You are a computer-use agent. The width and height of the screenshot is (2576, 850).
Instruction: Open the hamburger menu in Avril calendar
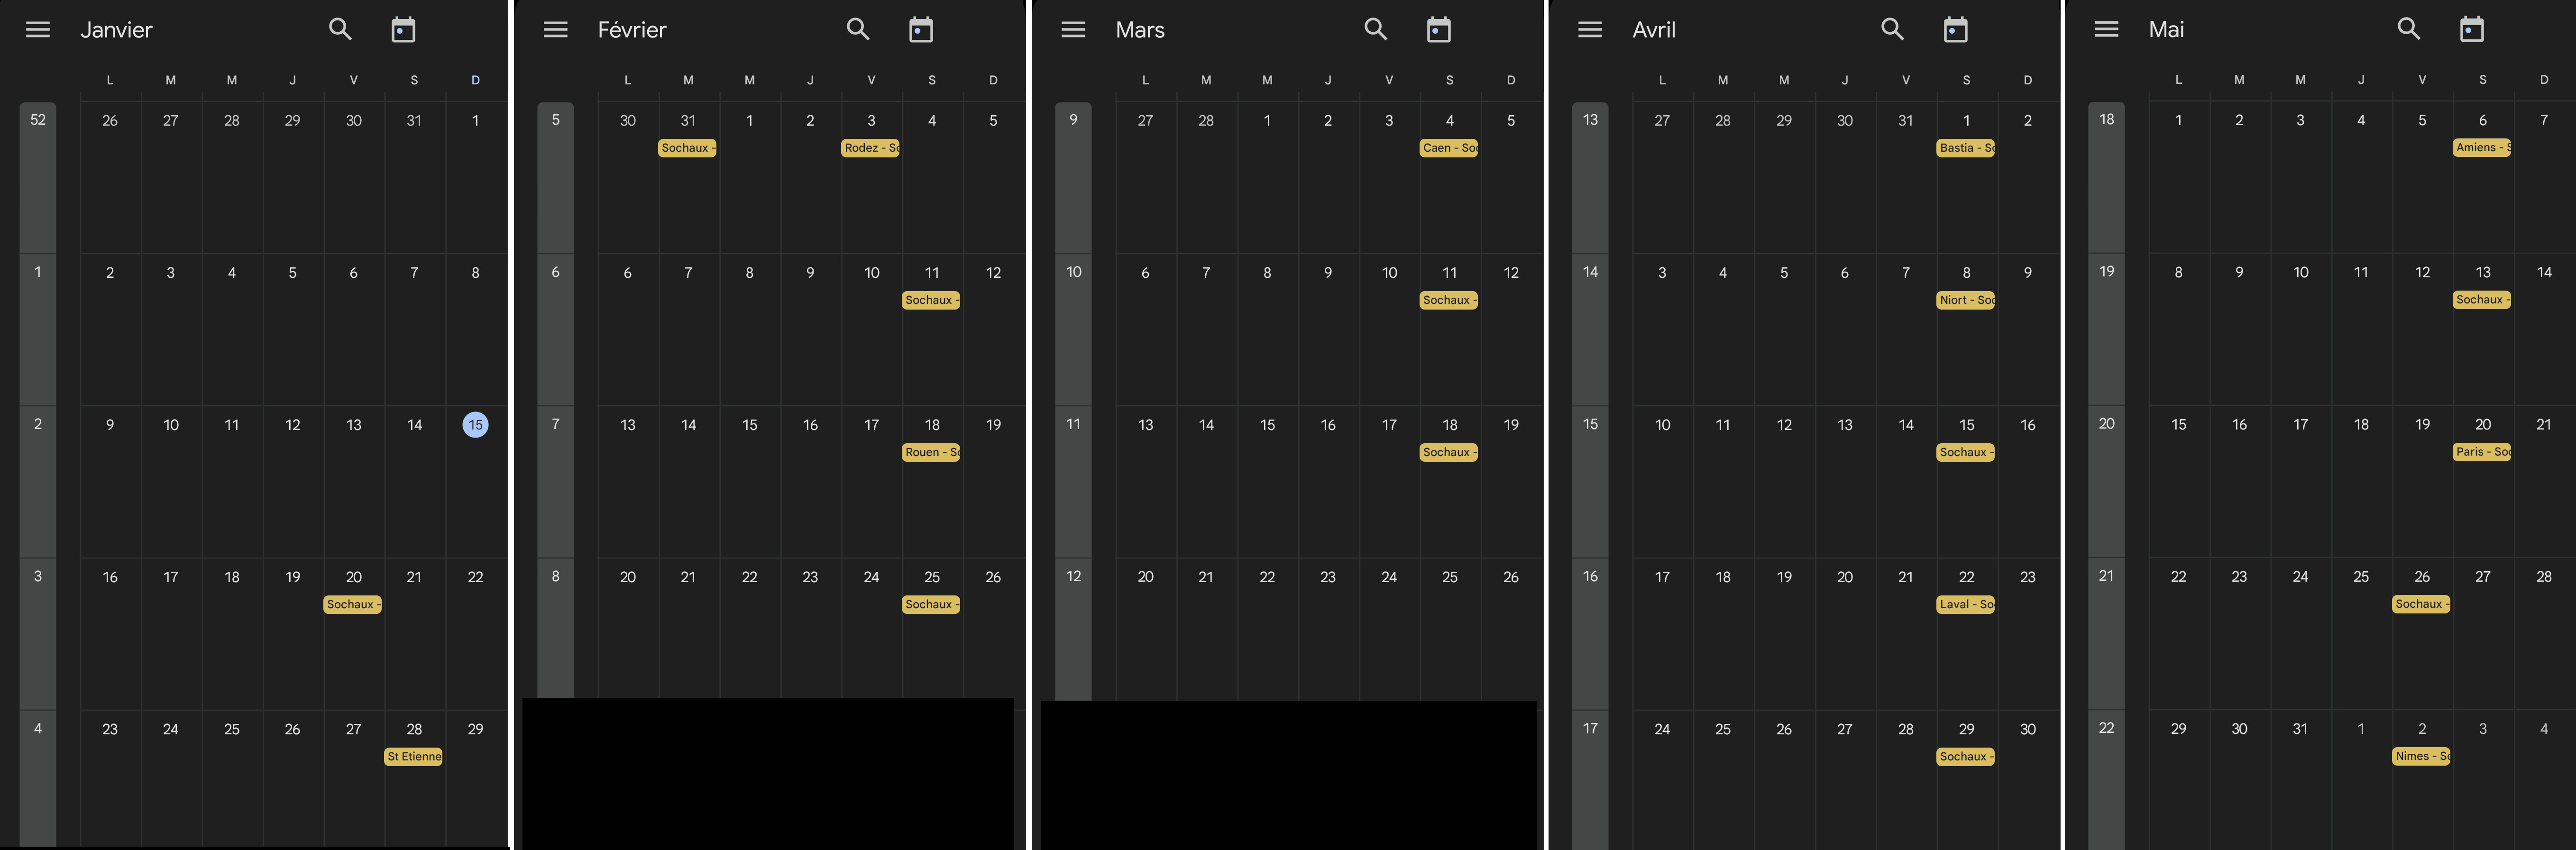(1590, 30)
